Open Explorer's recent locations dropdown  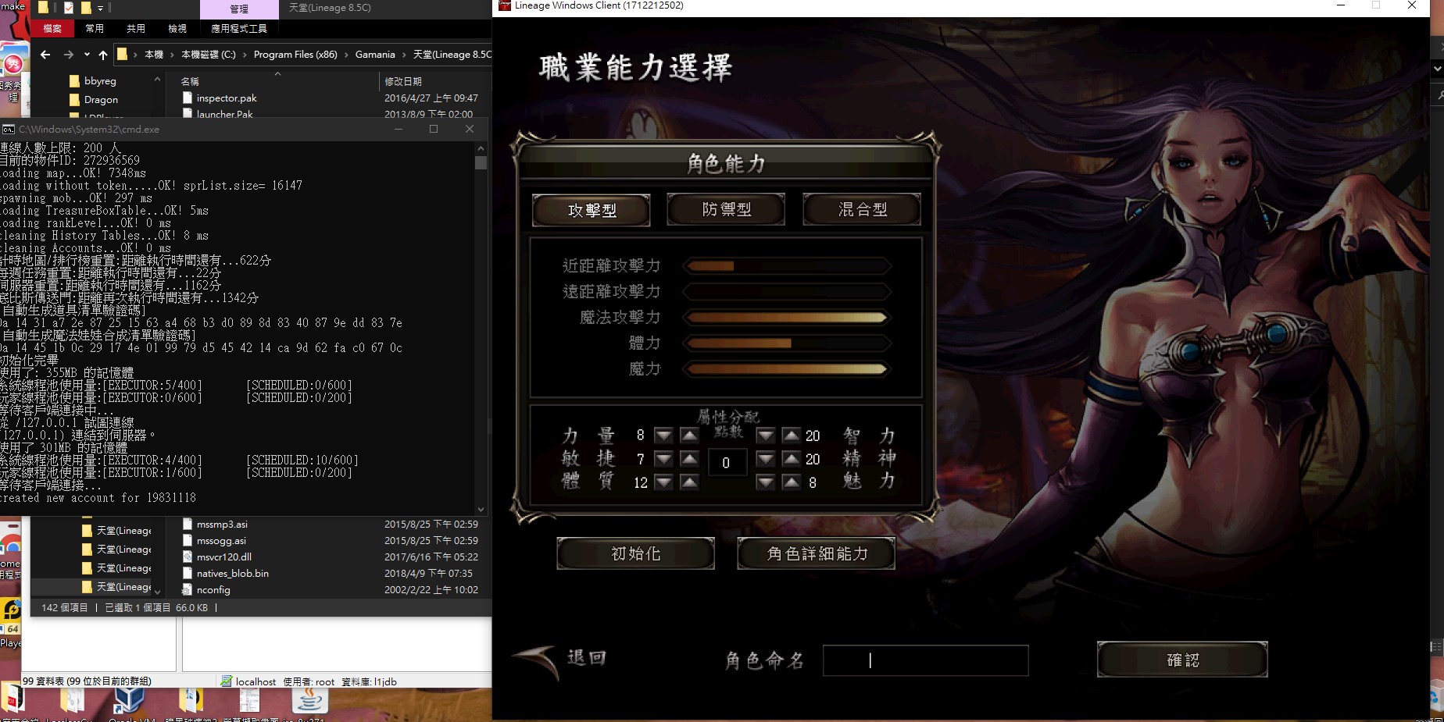click(x=87, y=55)
